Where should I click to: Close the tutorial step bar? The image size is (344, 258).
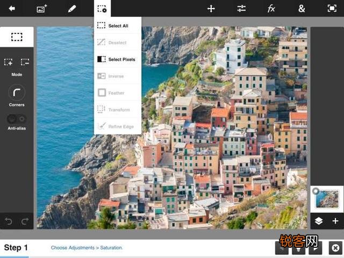coord(335,248)
